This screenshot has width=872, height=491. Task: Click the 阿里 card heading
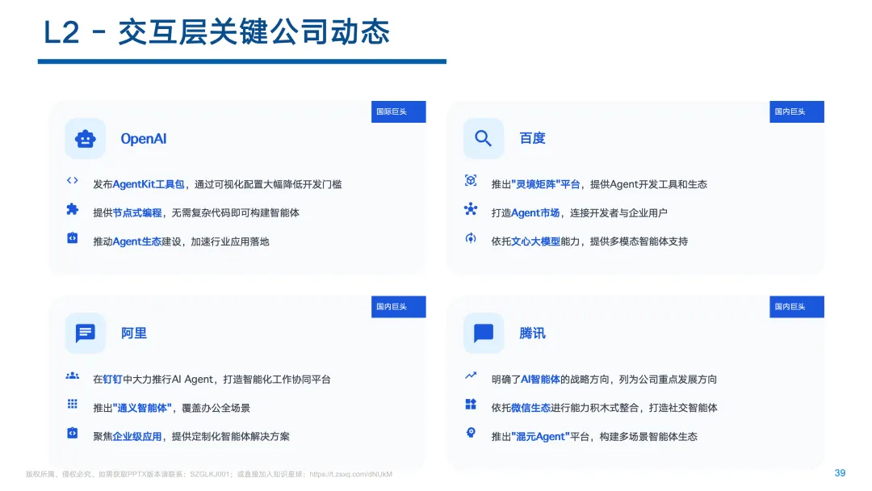point(134,333)
